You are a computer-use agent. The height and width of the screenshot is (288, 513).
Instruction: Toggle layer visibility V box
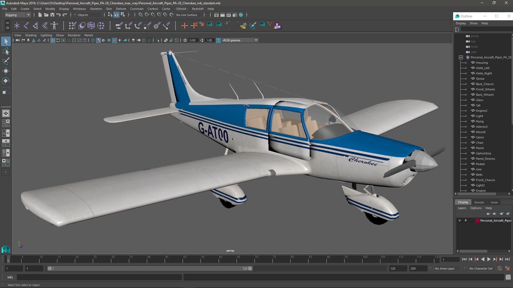click(460, 221)
